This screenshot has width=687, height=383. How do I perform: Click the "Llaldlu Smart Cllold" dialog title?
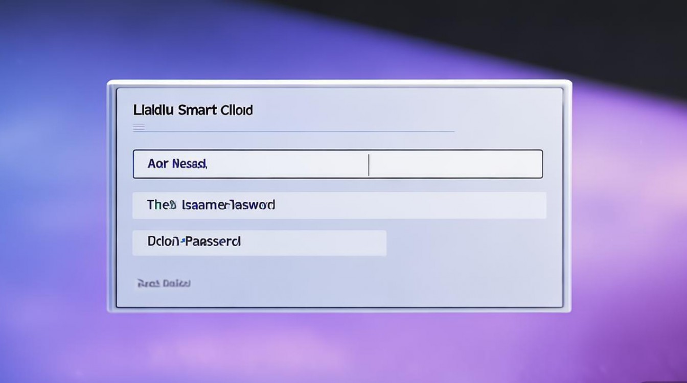click(x=193, y=110)
